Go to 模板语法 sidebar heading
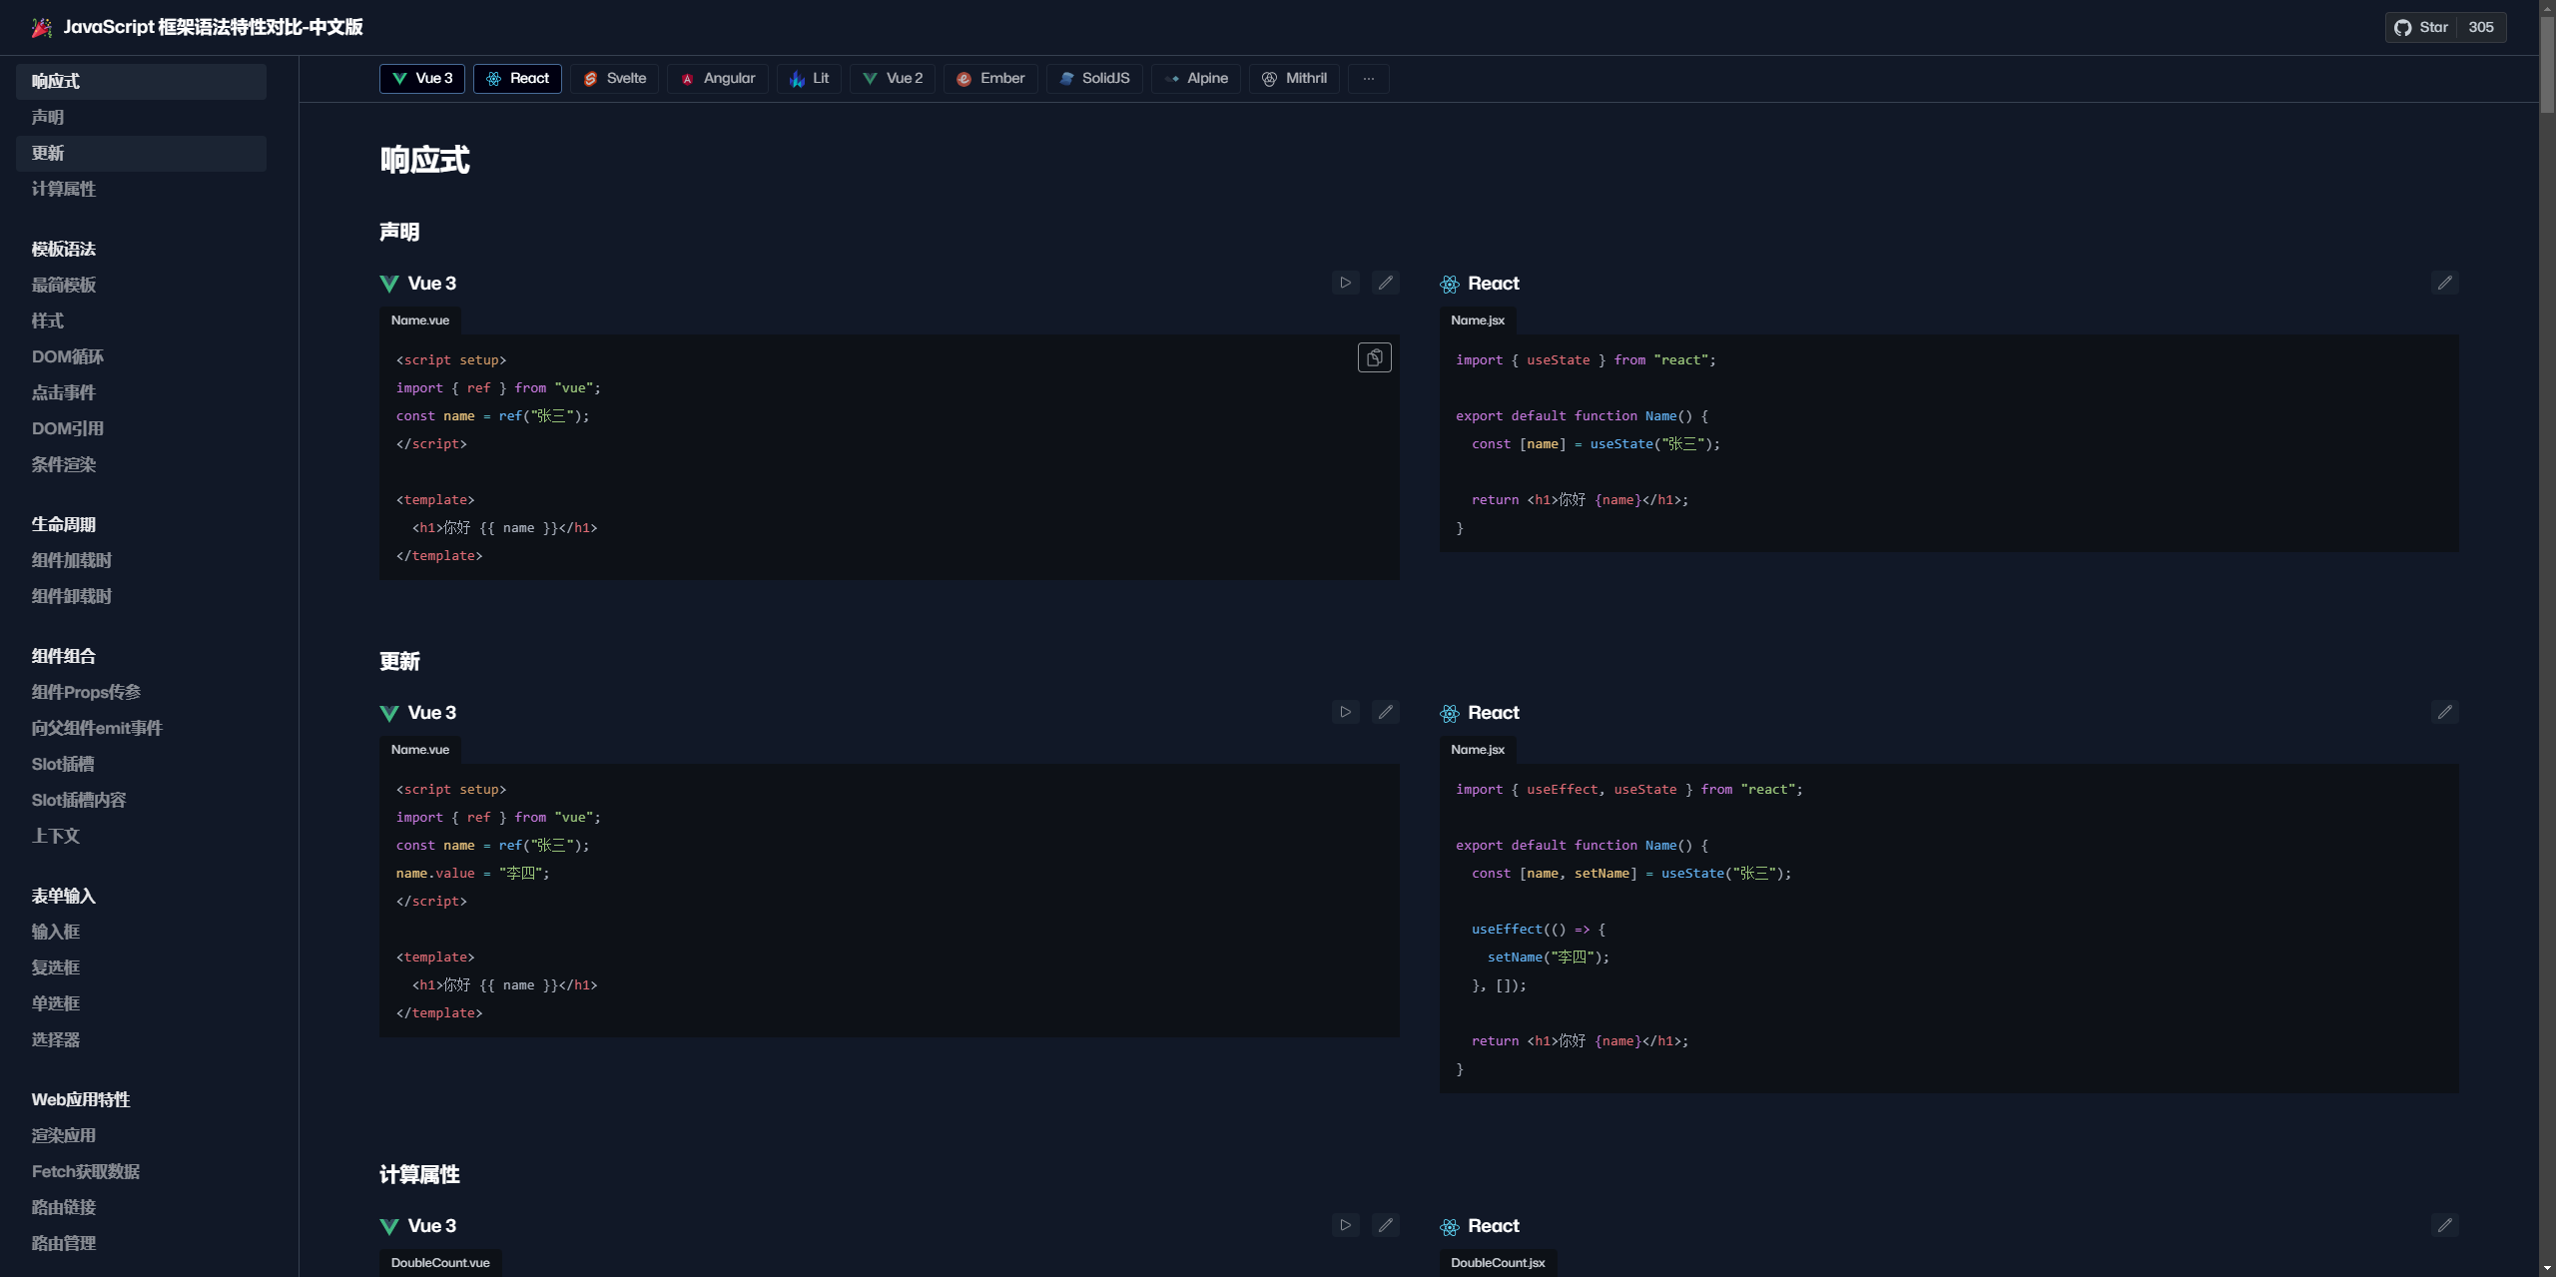The image size is (2556, 1277). [64, 249]
